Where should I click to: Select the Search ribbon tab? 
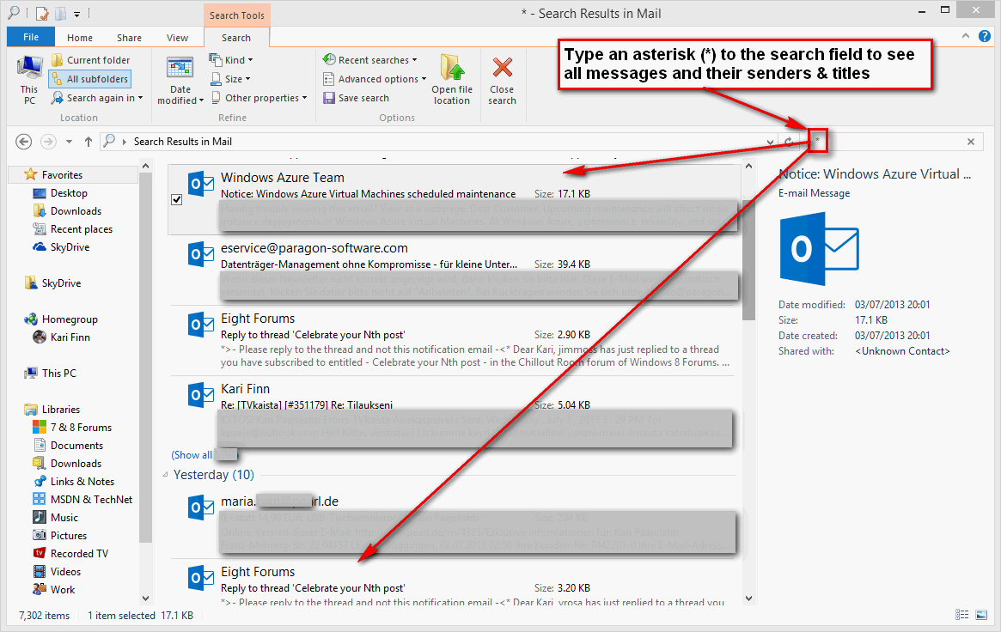point(236,38)
